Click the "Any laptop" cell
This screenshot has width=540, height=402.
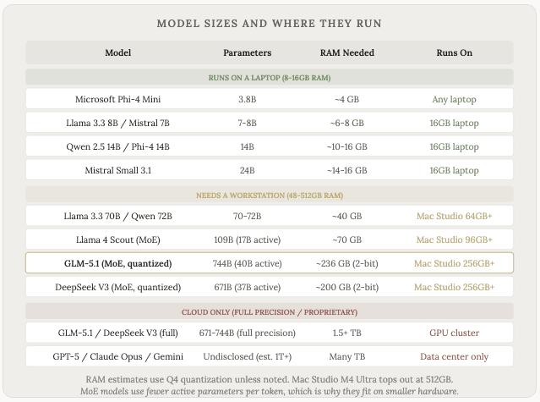pos(454,99)
